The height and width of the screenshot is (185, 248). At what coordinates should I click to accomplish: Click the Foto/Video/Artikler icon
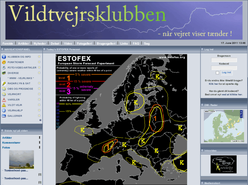tap(4, 68)
